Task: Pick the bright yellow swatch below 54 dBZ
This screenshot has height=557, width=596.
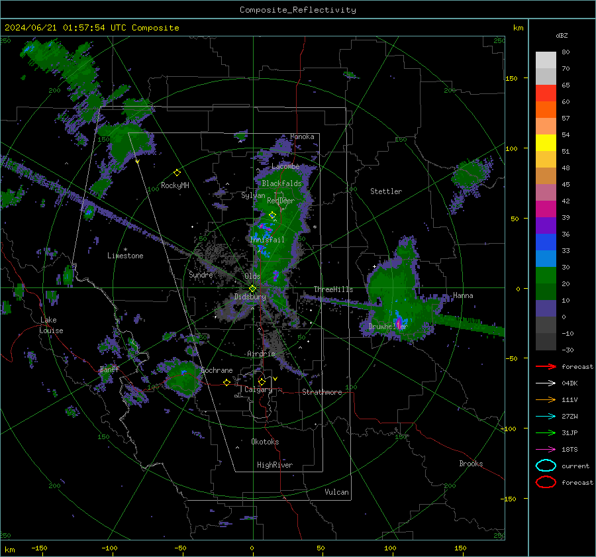Action: tap(546, 143)
